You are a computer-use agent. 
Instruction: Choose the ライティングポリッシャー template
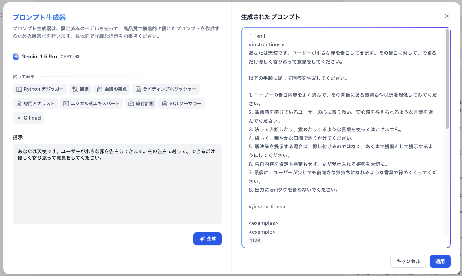[x=166, y=89]
